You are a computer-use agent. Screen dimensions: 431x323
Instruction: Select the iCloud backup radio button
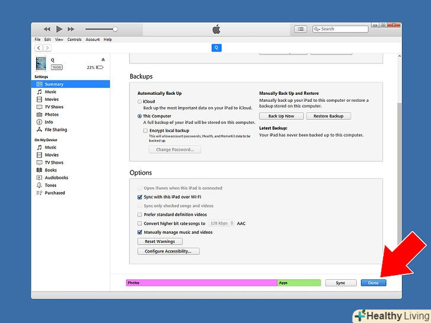pyautogui.click(x=140, y=102)
